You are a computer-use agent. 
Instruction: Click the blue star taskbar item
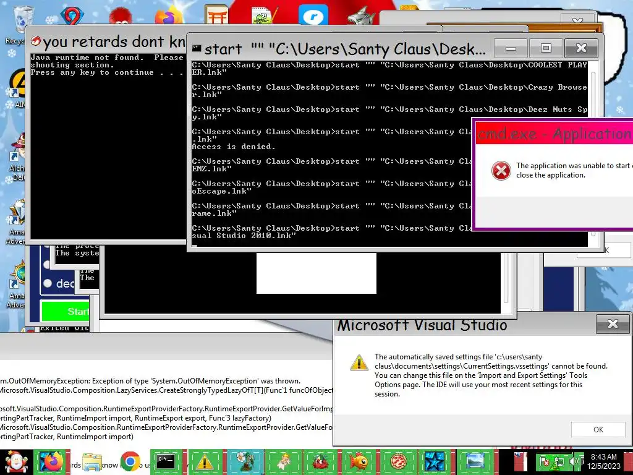(x=435, y=461)
